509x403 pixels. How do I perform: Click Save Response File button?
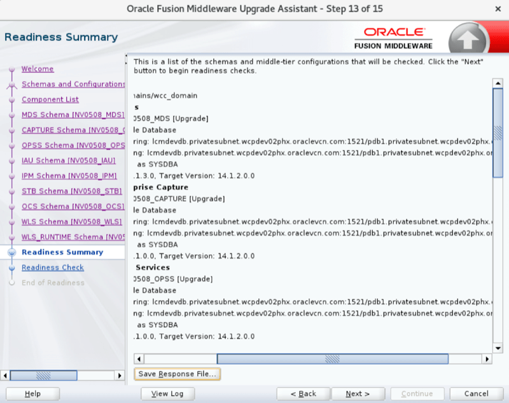click(178, 374)
